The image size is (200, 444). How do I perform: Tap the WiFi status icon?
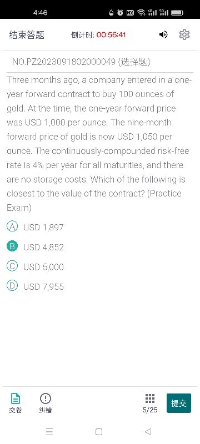[x=141, y=12]
